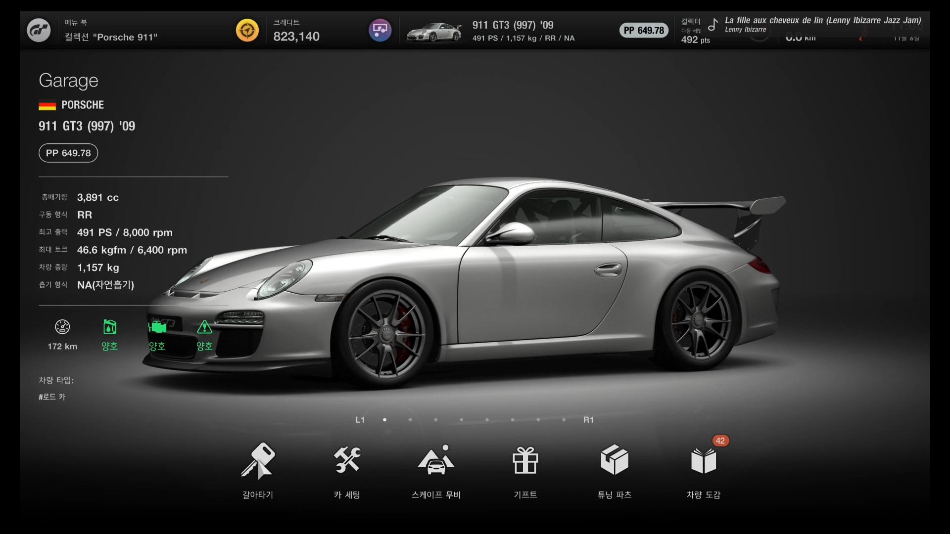Select the second page dot indicator

click(x=410, y=420)
